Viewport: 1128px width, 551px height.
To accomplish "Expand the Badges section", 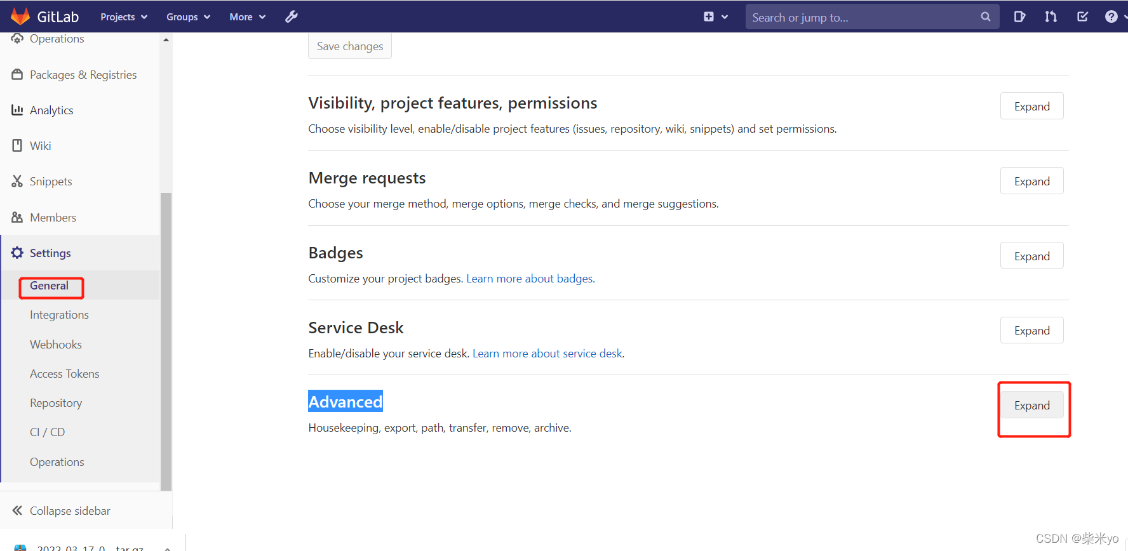I will tap(1031, 256).
